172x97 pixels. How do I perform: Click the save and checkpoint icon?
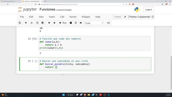click(20, 23)
